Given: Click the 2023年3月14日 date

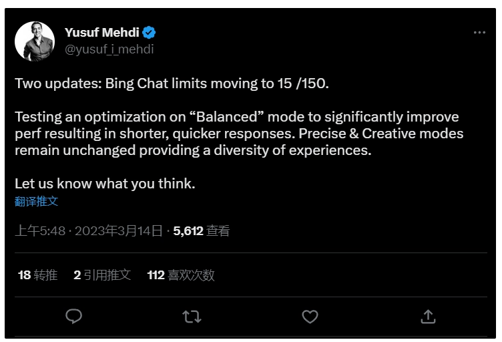Looking at the screenshot, I should click(119, 231).
